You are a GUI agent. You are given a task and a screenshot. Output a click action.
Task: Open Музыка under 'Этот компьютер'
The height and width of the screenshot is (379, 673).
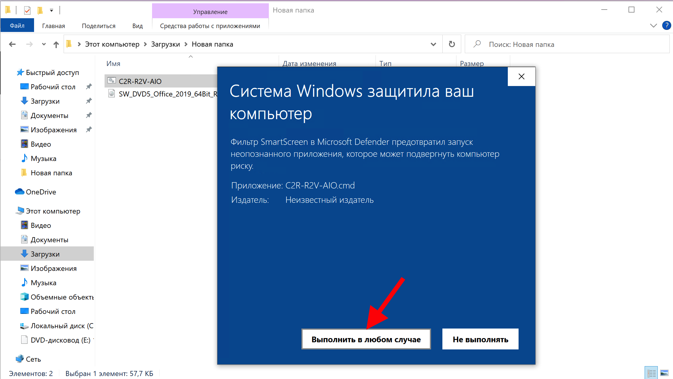pyautogui.click(x=43, y=283)
